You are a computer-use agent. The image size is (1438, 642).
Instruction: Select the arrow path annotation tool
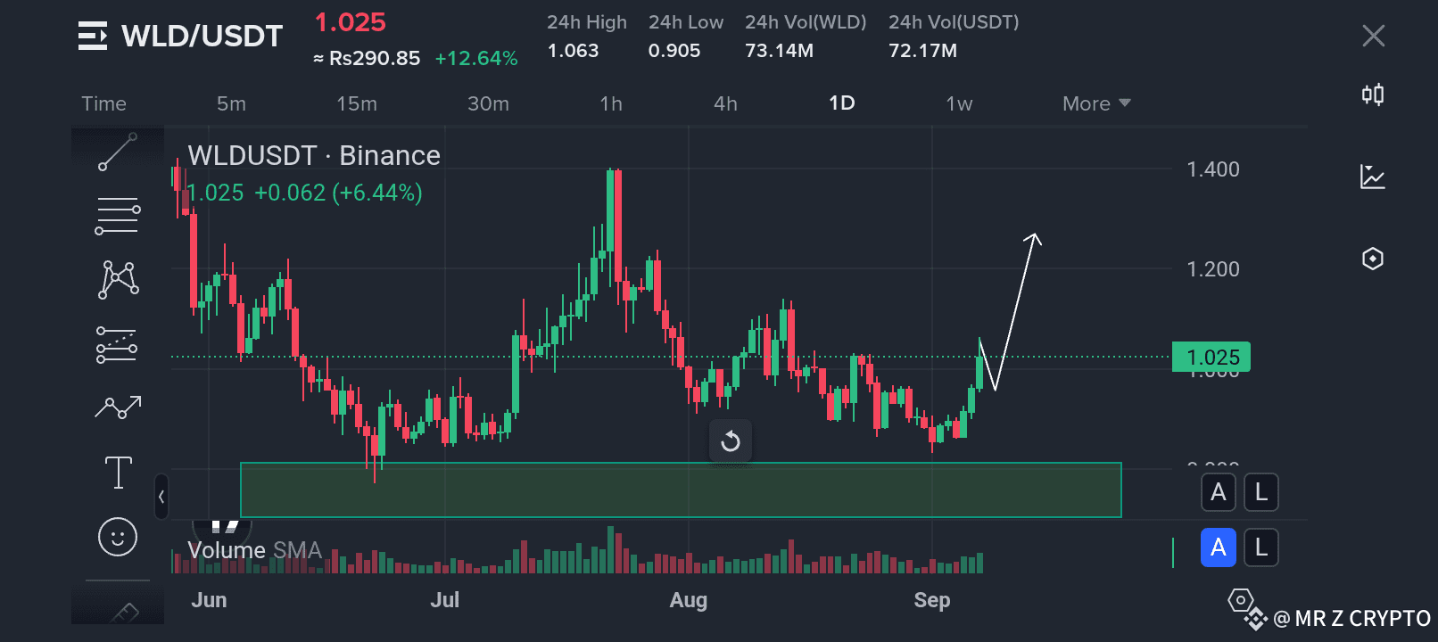[118, 407]
